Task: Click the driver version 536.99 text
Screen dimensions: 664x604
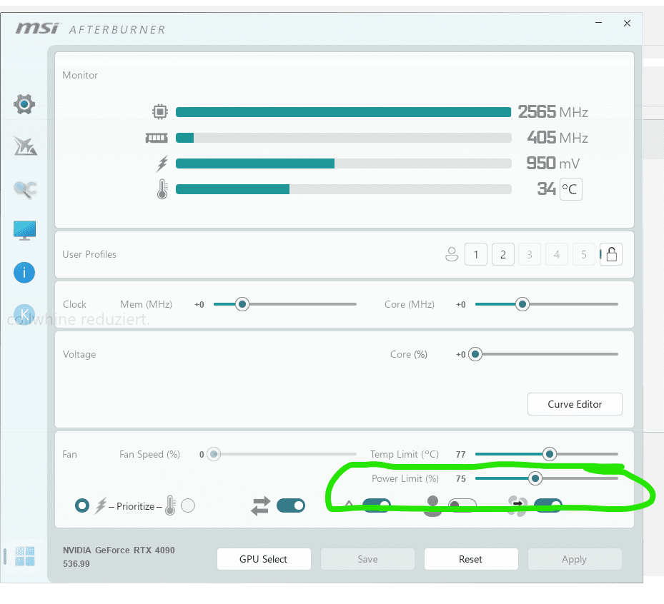Action: coord(76,563)
